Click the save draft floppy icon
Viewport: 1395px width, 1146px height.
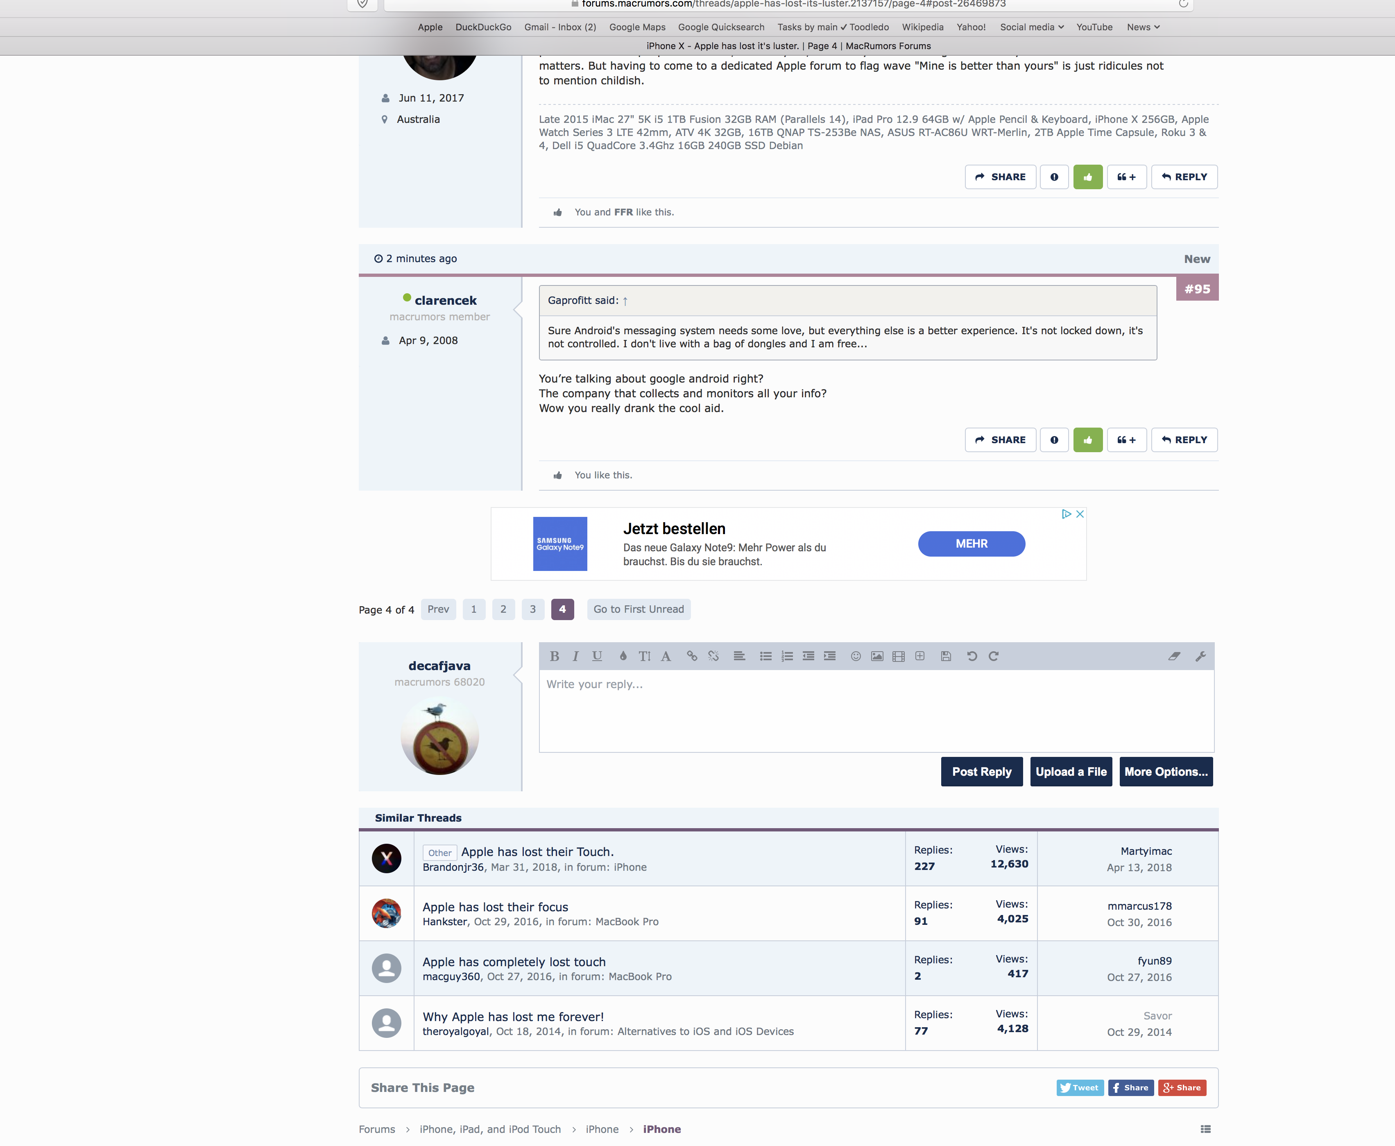(945, 656)
